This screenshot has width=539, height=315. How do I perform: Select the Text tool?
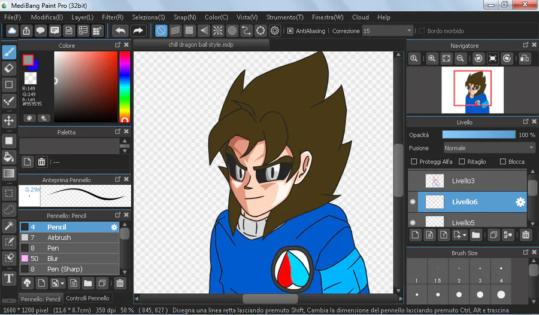coord(9,278)
